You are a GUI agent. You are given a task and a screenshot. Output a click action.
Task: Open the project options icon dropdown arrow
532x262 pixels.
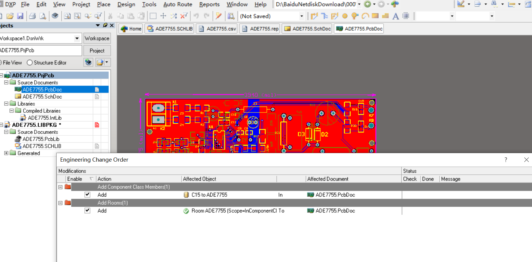coord(107,62)
